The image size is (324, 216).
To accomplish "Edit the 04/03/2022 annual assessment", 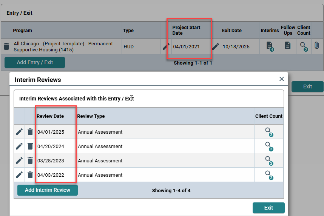I will pos(19,175).
